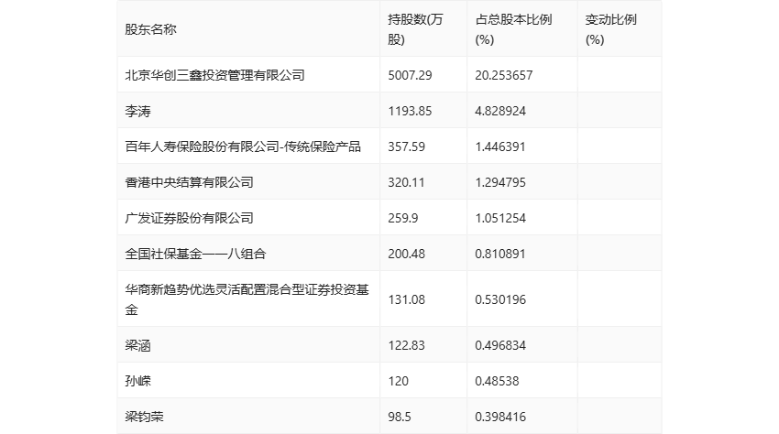Select shareholder name 梁钧荣
The height and width of the screenshot is (434, 779).
click(144, 417)
